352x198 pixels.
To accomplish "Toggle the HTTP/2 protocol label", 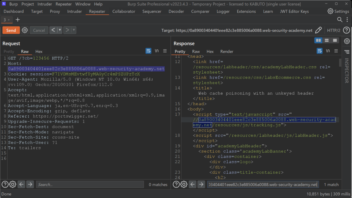I will tap(334, 30).
